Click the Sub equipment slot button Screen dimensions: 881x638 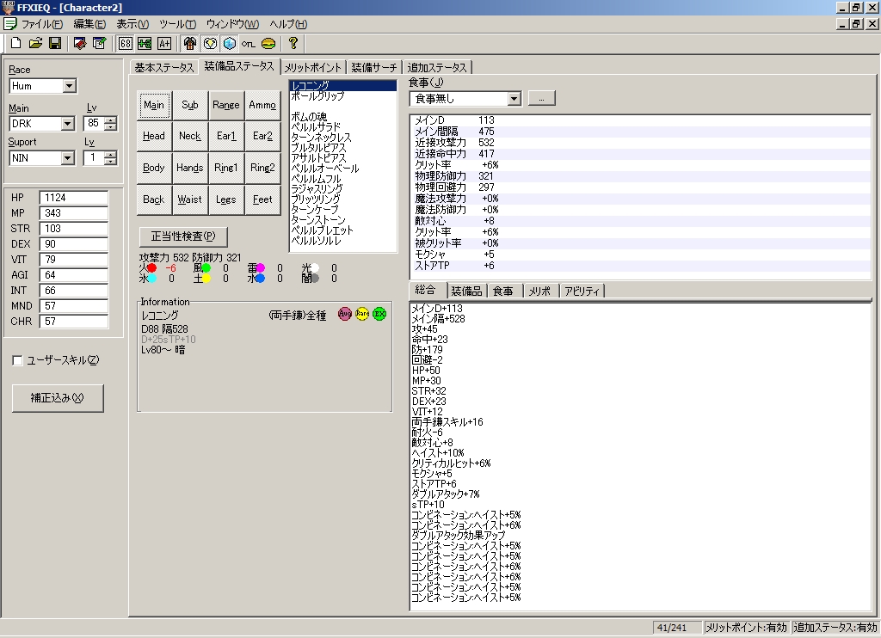[190, 105]
